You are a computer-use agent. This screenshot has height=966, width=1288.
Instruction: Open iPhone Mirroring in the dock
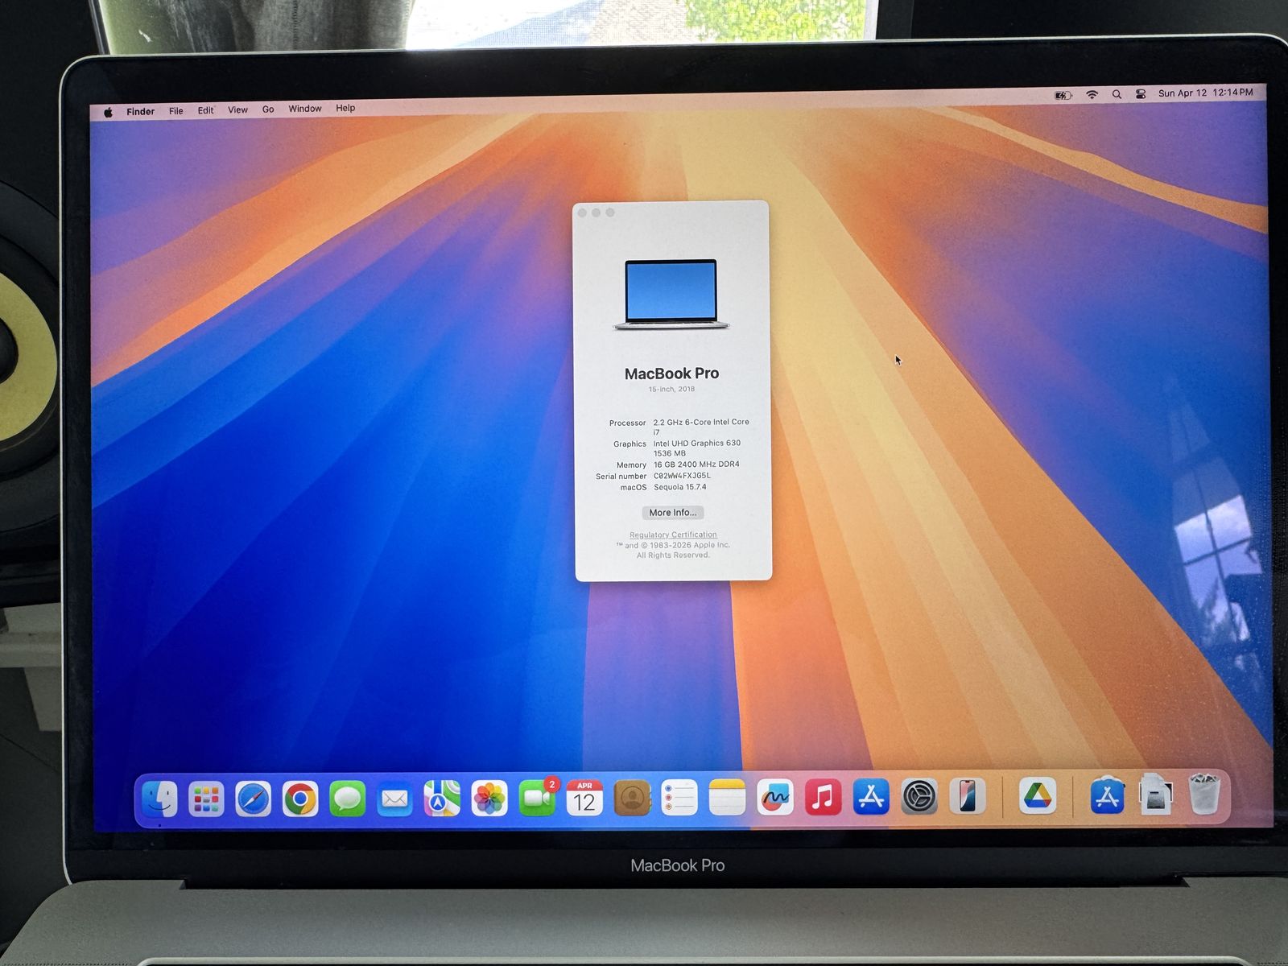[967, 797]
